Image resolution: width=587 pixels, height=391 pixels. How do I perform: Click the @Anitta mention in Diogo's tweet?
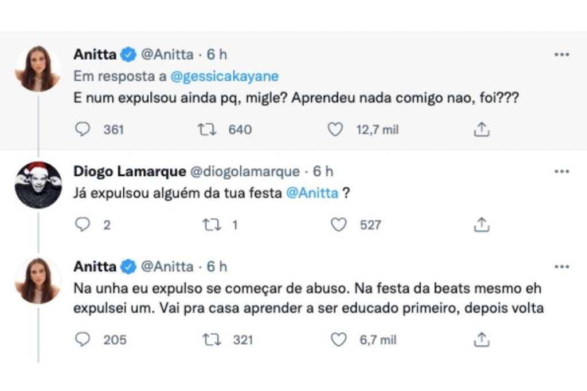(x=311, y=193)
